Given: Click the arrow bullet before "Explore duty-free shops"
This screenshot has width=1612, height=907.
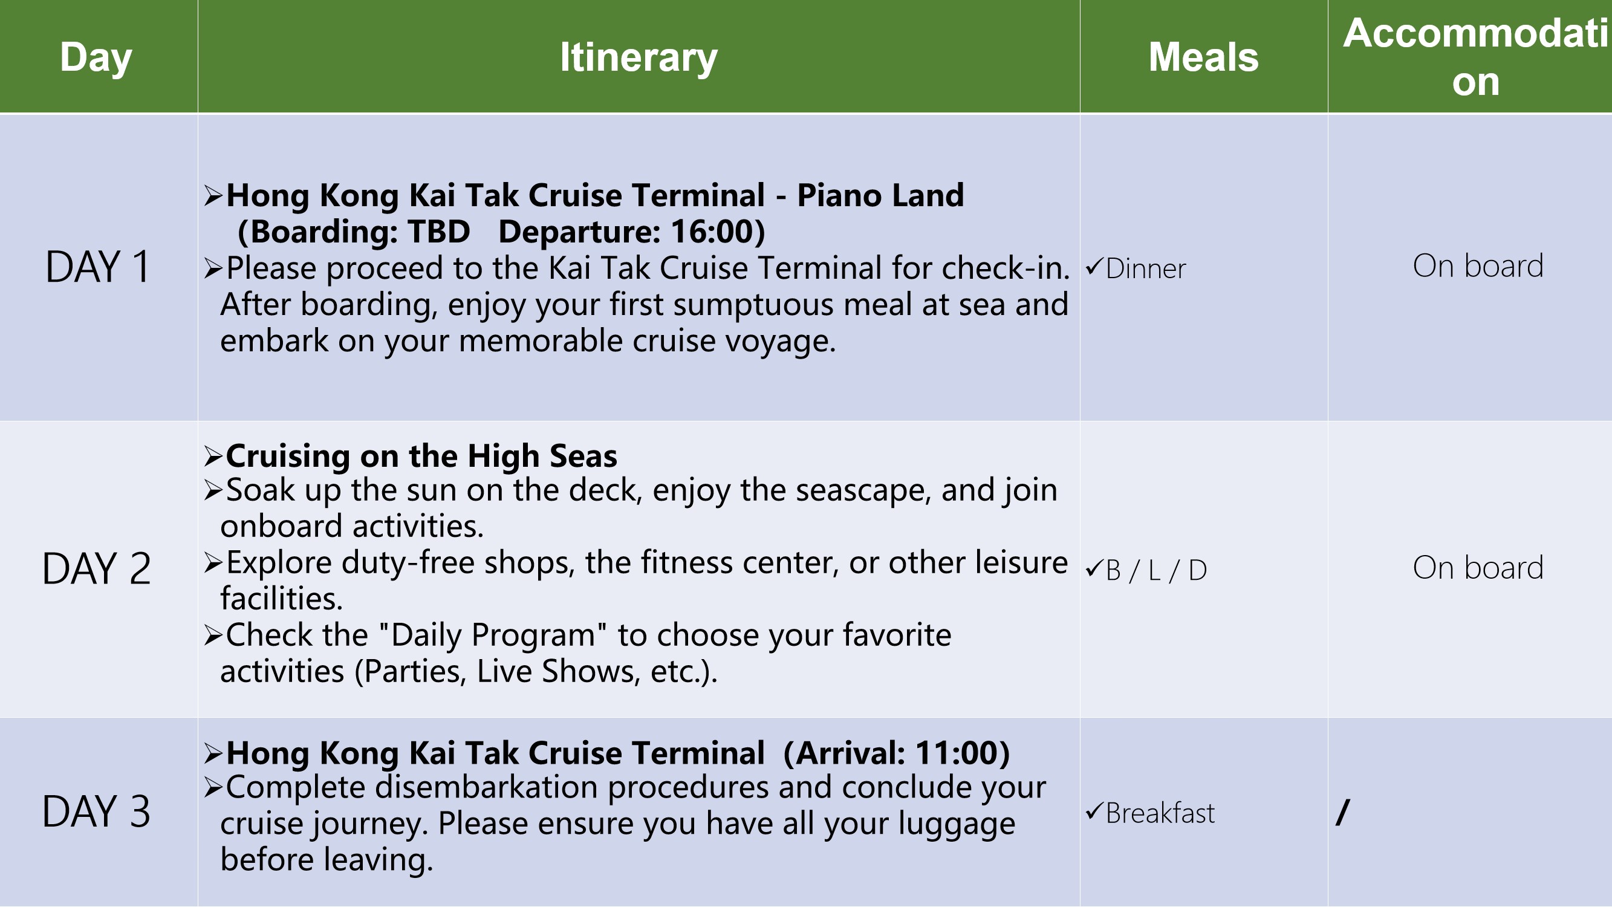Looking at the screenshot, I should pyautogui.click(x=213, y=564).
